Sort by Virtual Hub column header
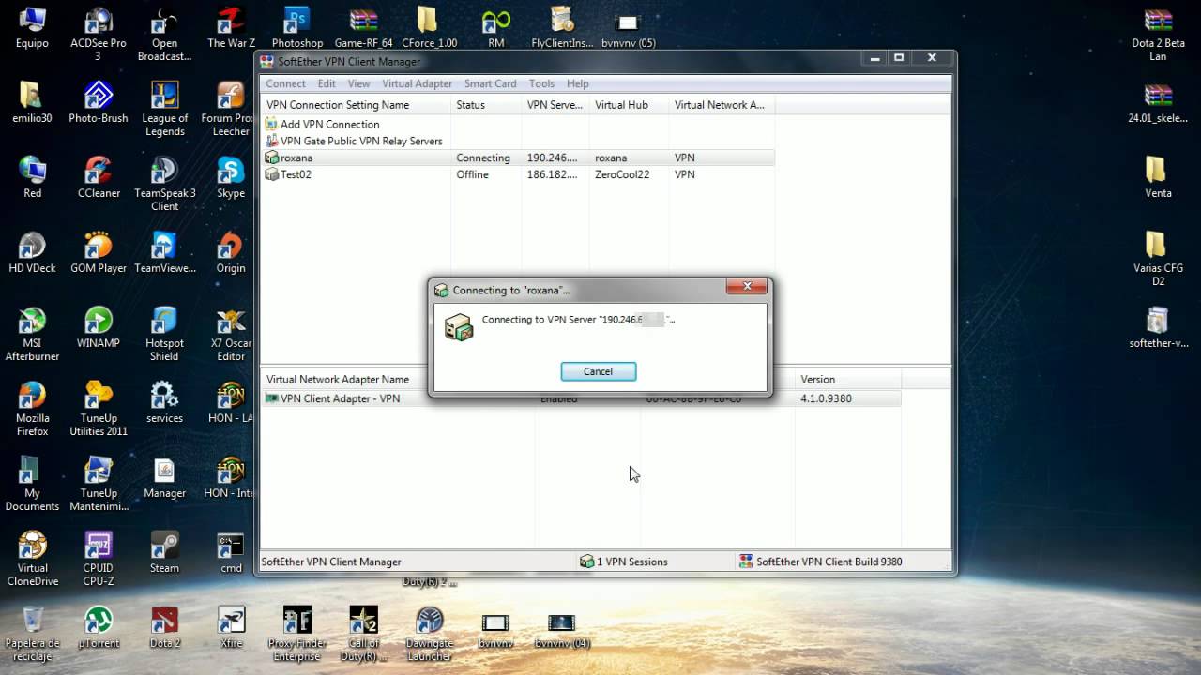This screenshot has height=675, width=1201. coord(629,105)
